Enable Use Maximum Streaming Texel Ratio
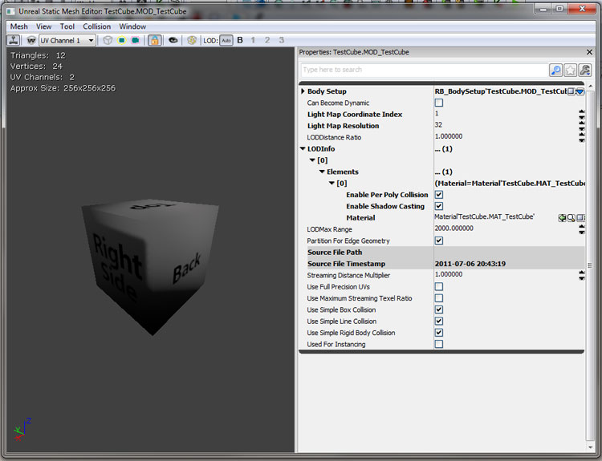 pos(439,298)
